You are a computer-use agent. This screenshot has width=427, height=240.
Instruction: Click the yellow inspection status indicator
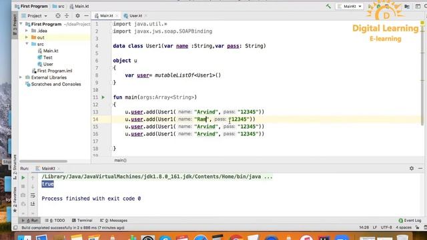coord(422,23)
